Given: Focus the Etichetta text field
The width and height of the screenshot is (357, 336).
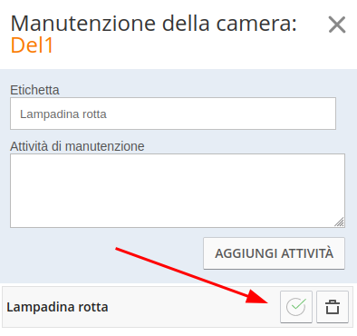Looking at the screenshot, I should tap(173, 114).
